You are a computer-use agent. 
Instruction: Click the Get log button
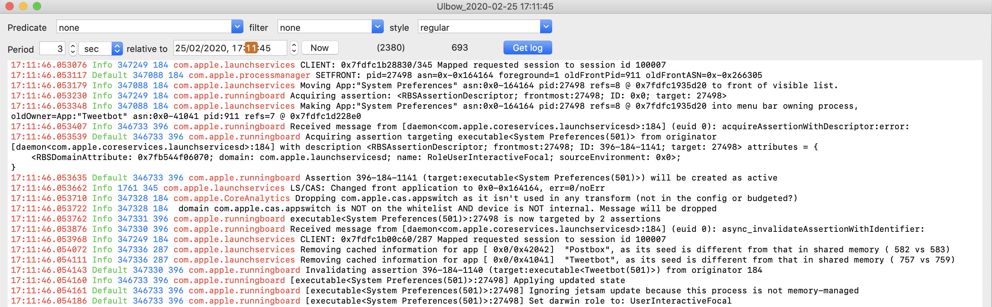[x=527, y=48]
